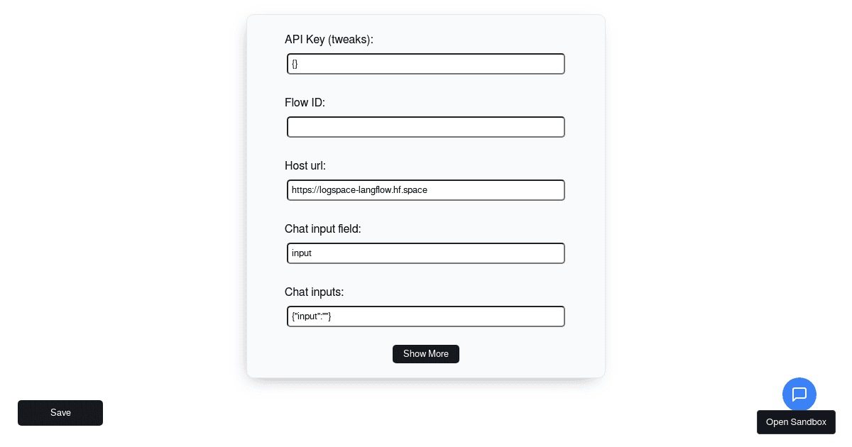Focus the Chat inputs text box

426,316
